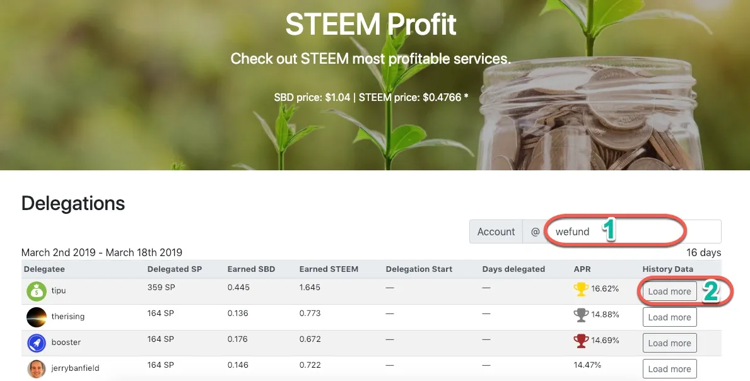
Task: Click the 16 days label
Action: click(703, 252)
